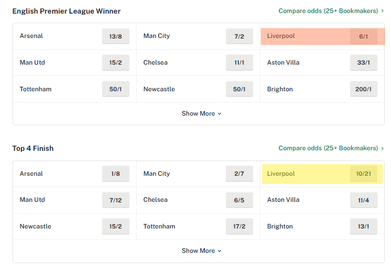Choose Tottenham 17/2 top 4 odds
The width and height of the screenshot is (391, 271).
(x=239, y=226)
